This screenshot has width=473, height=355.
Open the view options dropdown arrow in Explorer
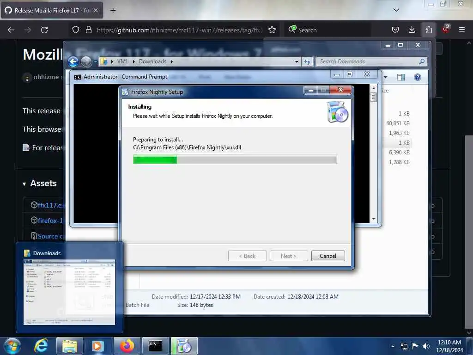(386, 77)
